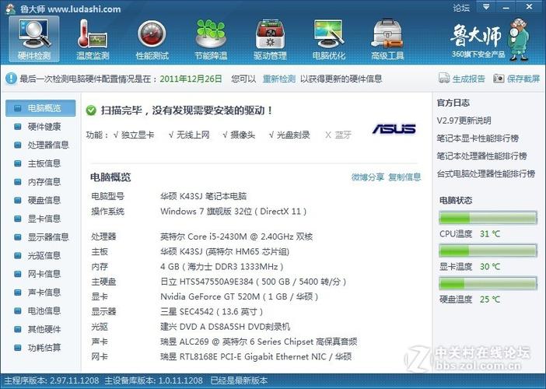546x389 pixels.
Task: Click 微博分享 to share
Action: click(x=367, y=177)
